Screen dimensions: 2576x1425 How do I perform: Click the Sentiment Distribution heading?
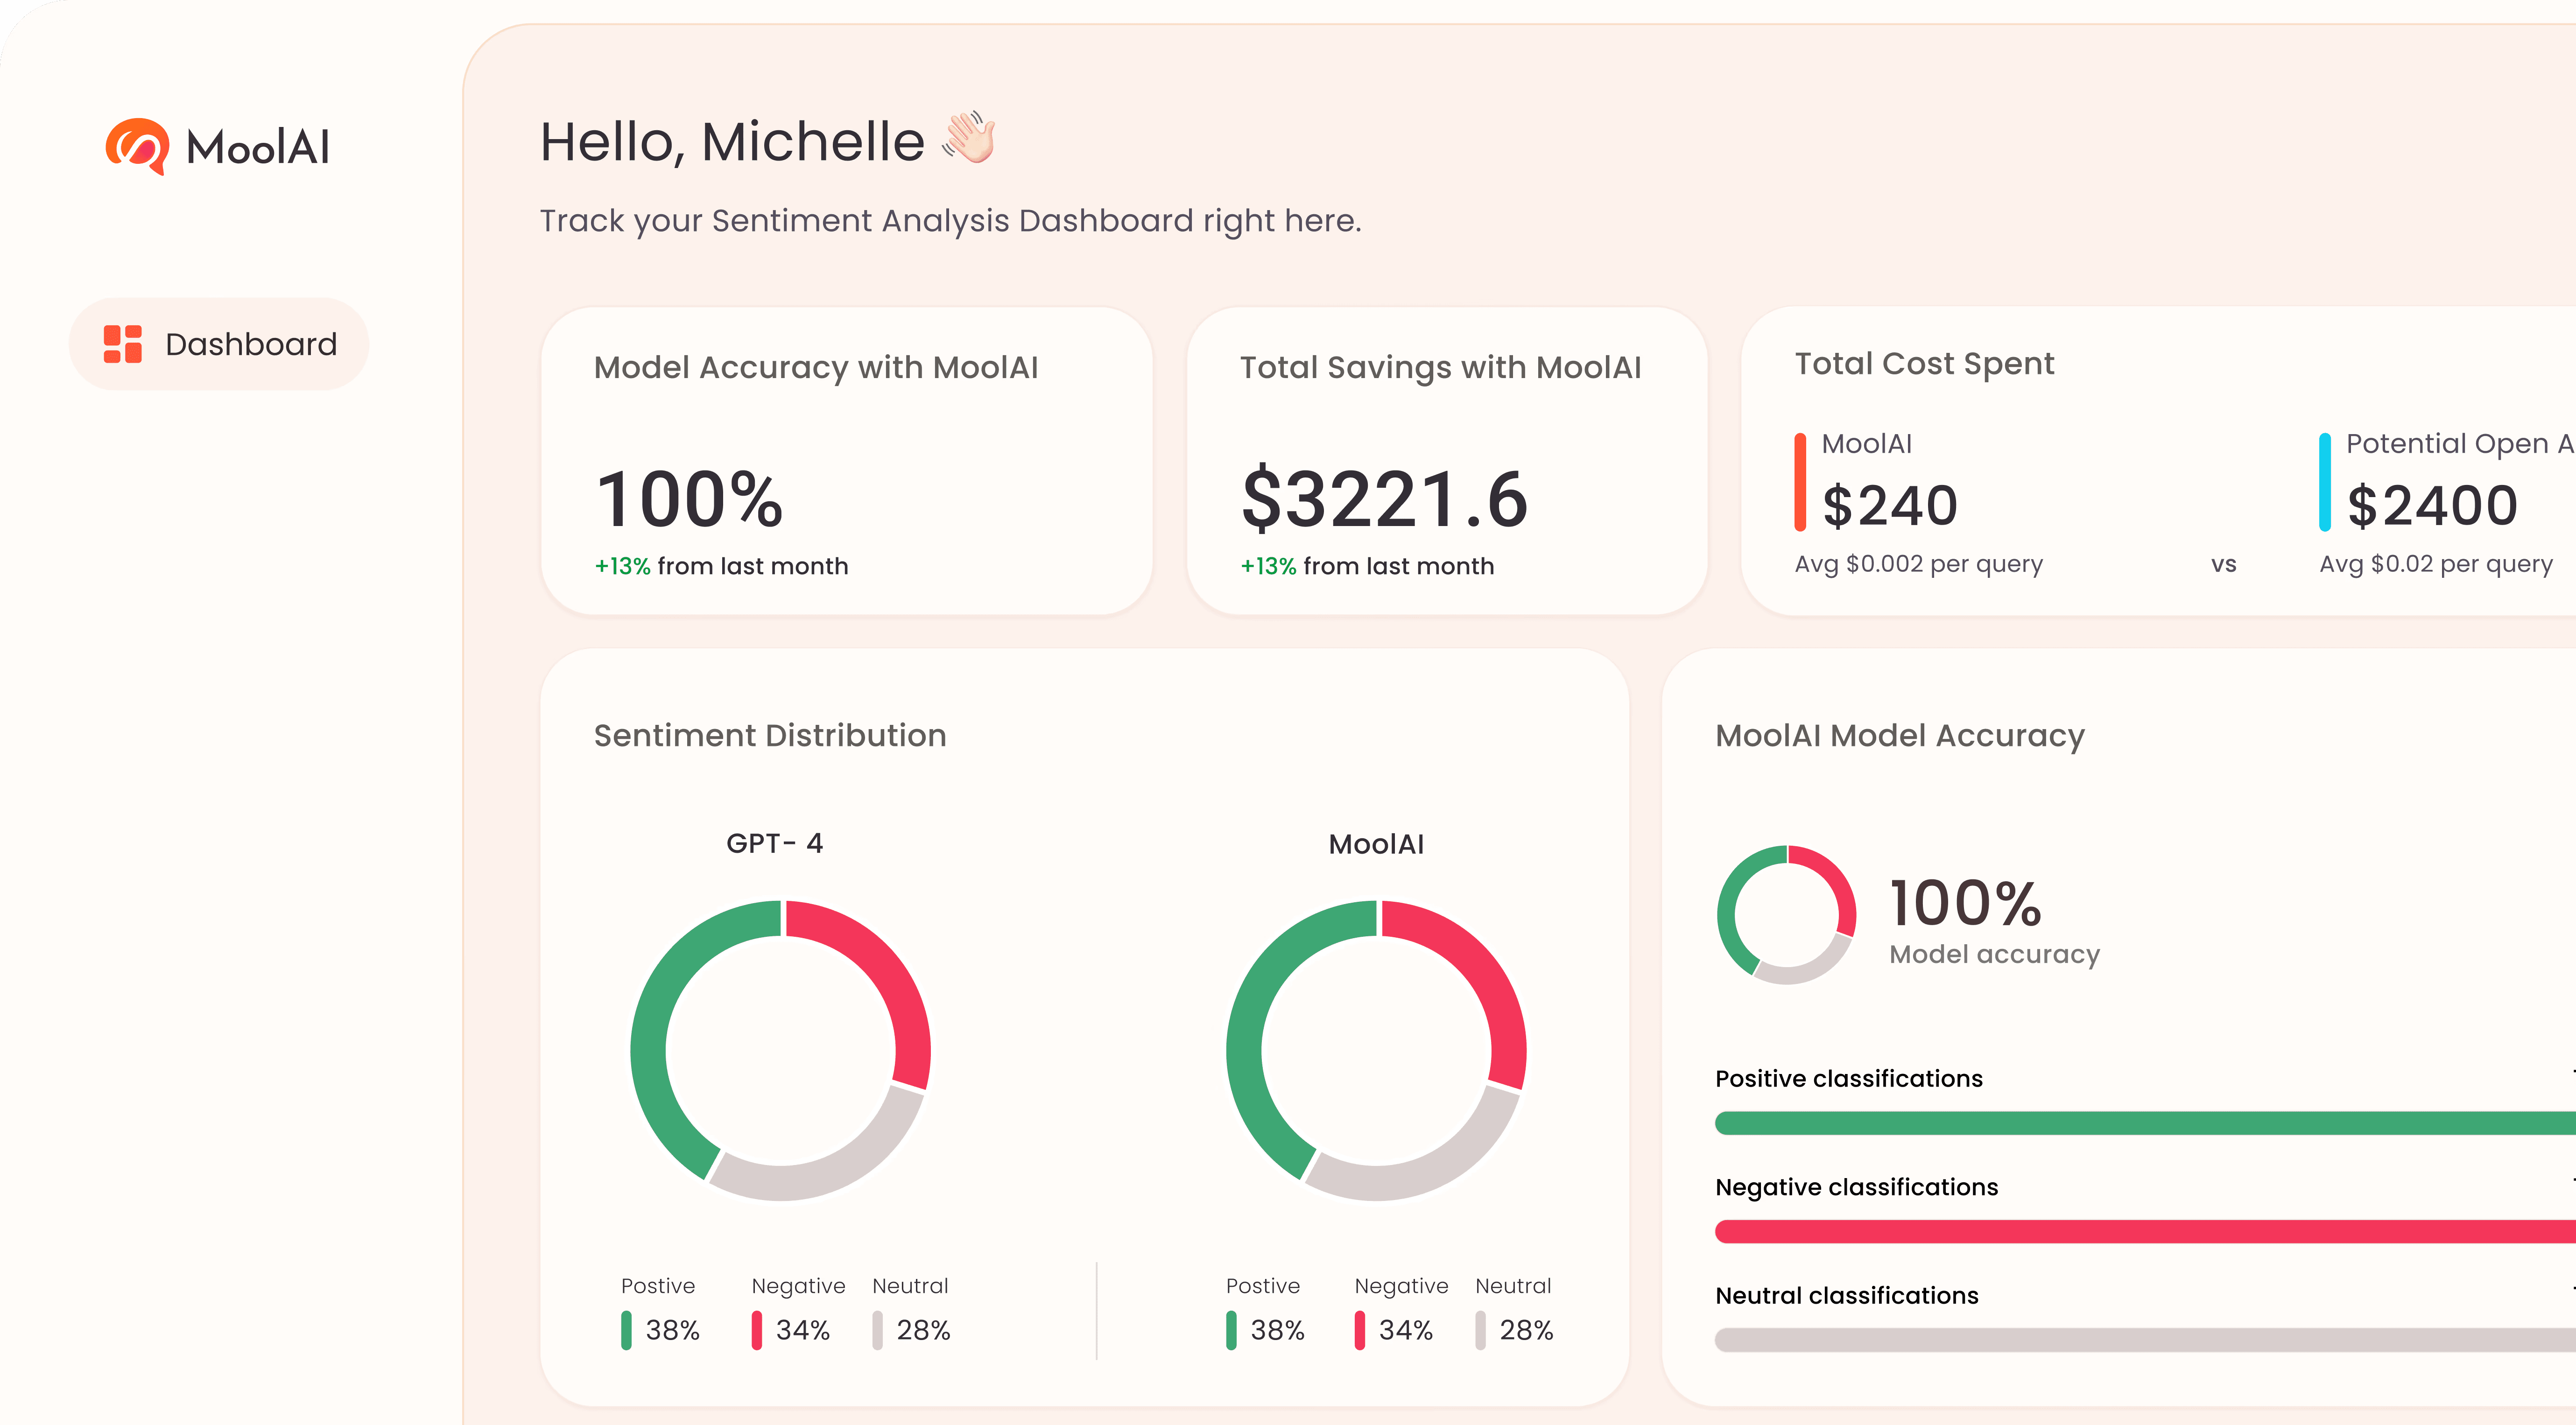769,735
